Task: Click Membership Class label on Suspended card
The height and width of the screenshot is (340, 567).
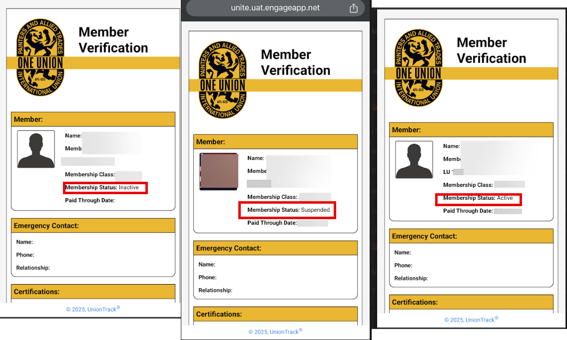Action: (x=272, y=197)
